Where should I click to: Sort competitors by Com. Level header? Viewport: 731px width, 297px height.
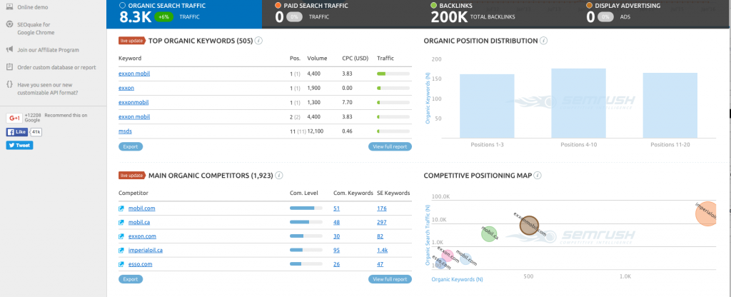[x=303, y=193]
